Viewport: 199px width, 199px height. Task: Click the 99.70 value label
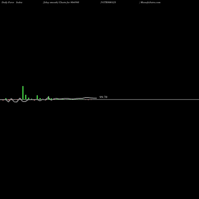click(x=103, y=97)
